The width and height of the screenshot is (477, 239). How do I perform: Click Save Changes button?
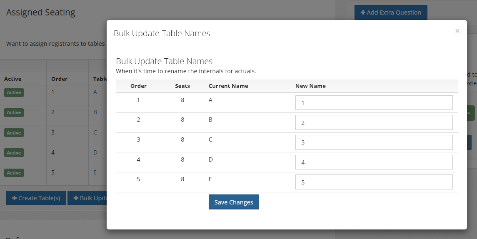click(234, 202)
